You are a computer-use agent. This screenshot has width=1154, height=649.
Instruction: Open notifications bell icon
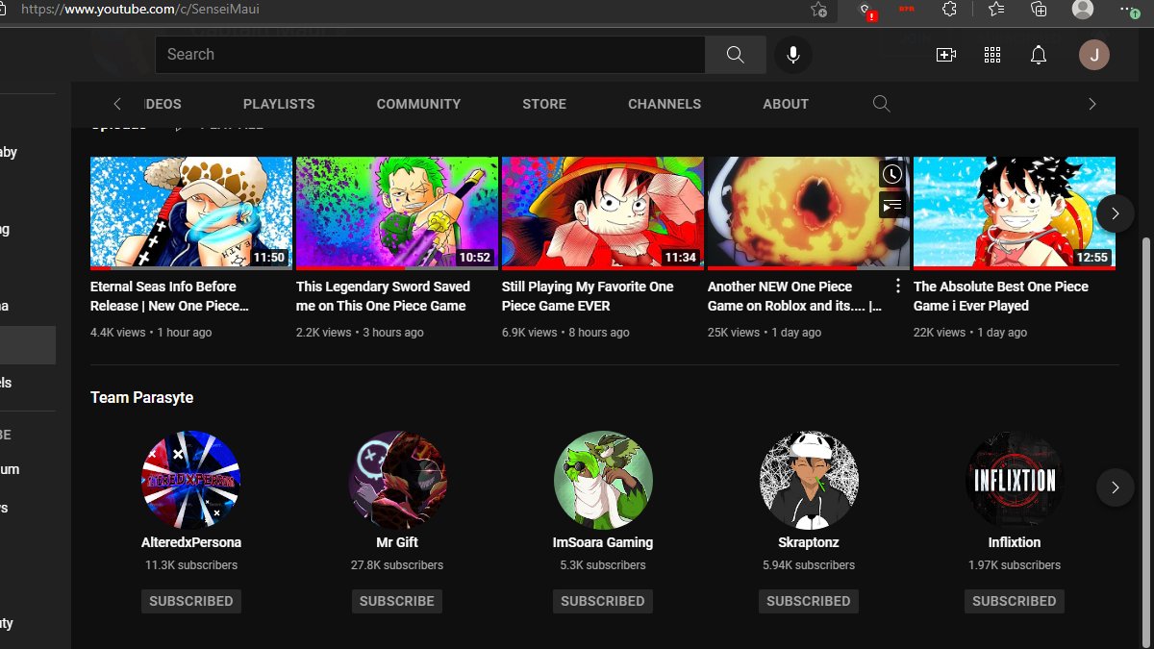coord(1039,55)
